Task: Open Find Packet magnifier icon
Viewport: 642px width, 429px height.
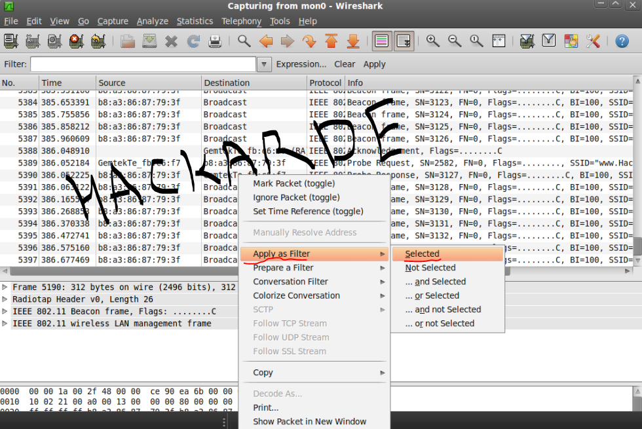Action: click(x=244, y=41)
